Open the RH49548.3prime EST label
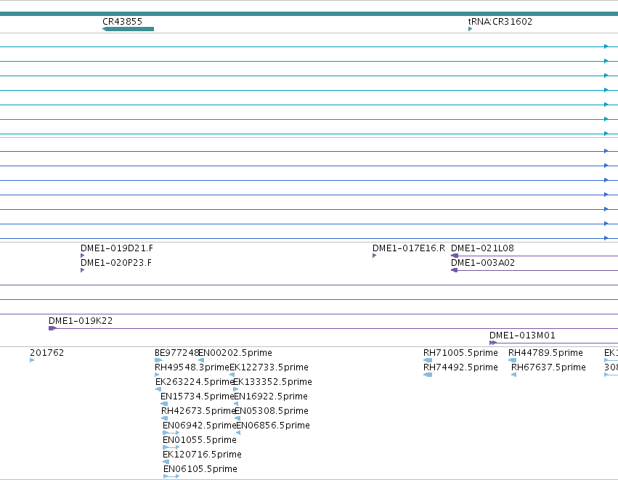 (192, 367)
